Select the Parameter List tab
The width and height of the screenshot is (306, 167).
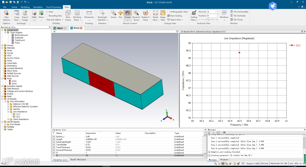pos(60,160)
